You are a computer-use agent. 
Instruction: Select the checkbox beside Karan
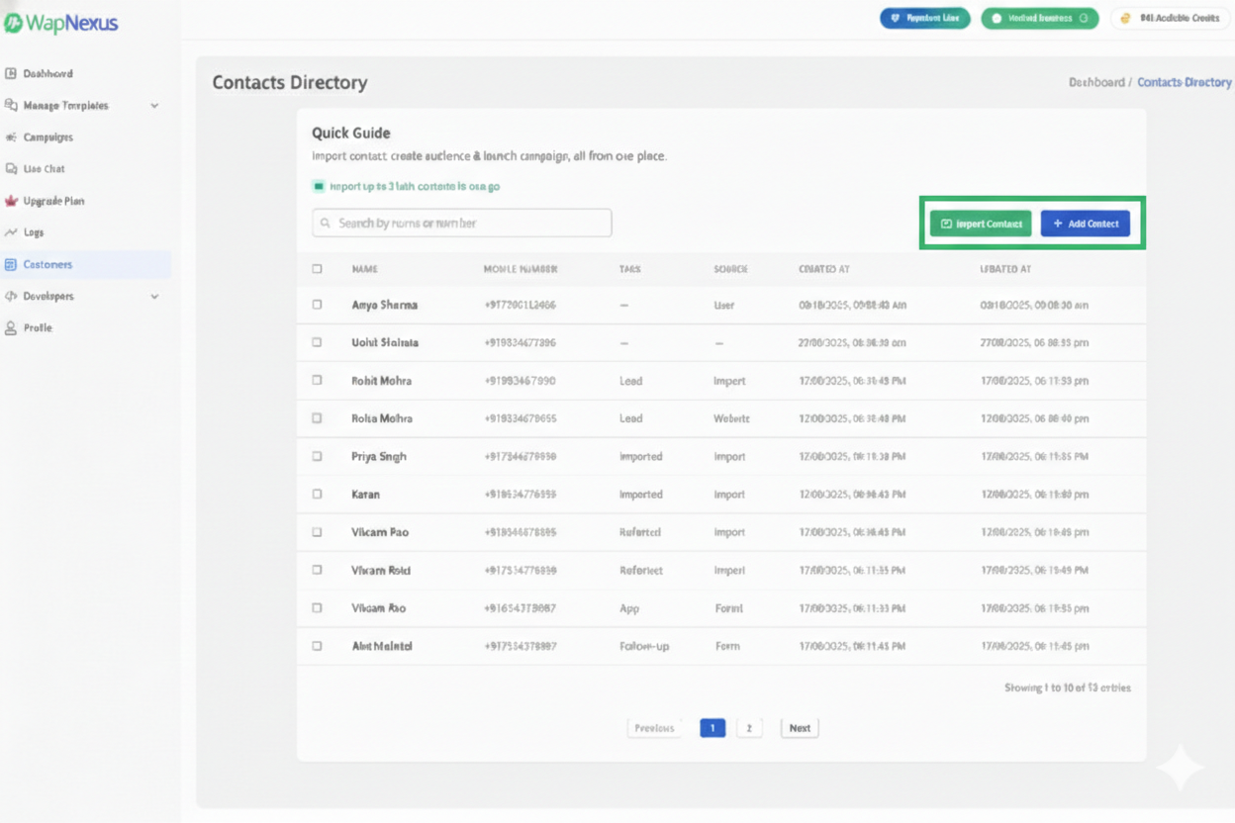[x=317, y=494]
